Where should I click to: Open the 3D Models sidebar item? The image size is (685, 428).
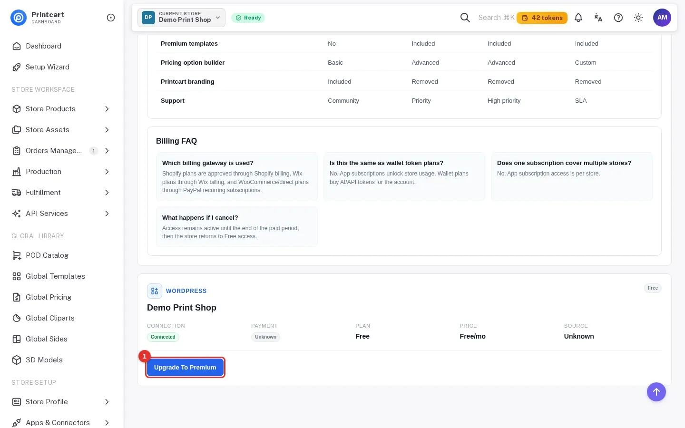[62, 360]
